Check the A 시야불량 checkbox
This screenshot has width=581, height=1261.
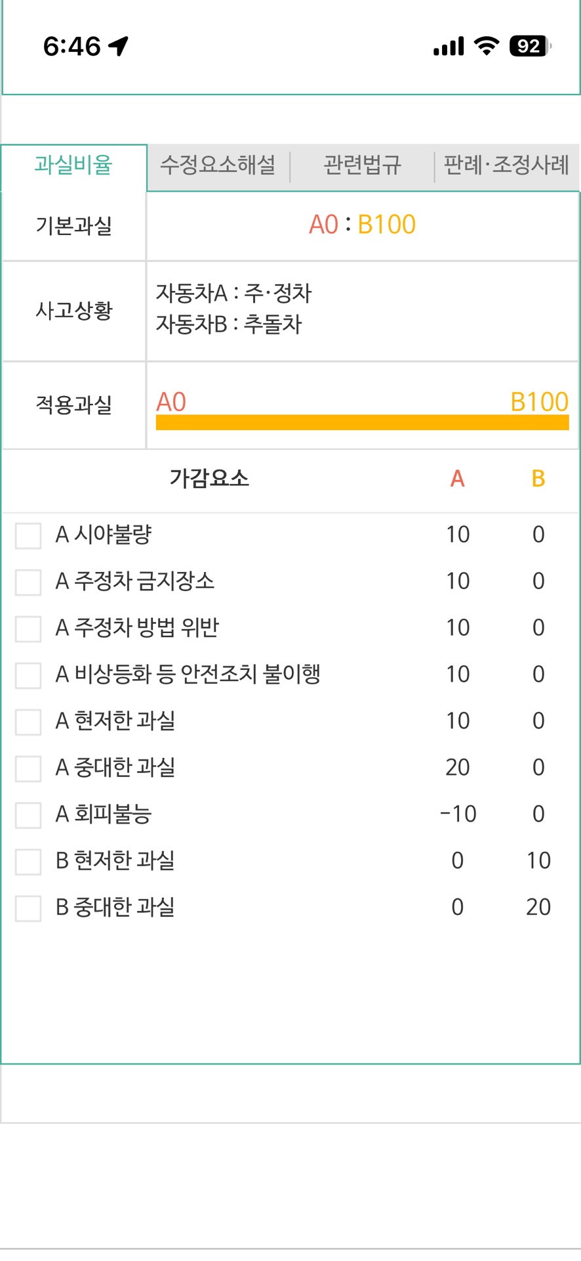tap(28, 535)
